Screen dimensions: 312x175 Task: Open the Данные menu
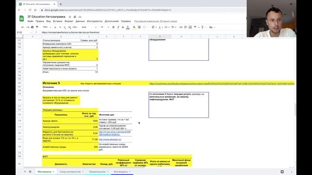[80, 21]
